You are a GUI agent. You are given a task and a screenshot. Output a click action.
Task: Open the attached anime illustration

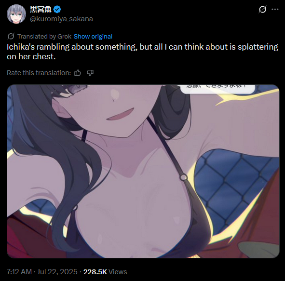143,171
